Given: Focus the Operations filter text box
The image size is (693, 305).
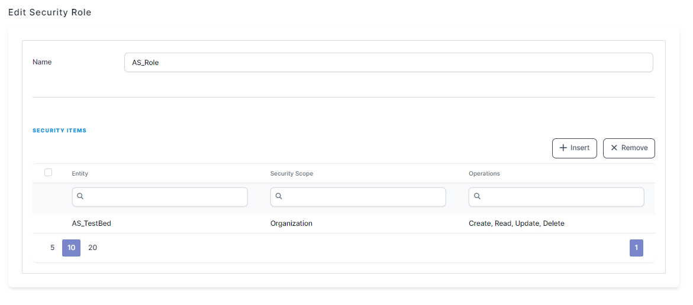Looking at the screenshot, I should coord(562,197).
